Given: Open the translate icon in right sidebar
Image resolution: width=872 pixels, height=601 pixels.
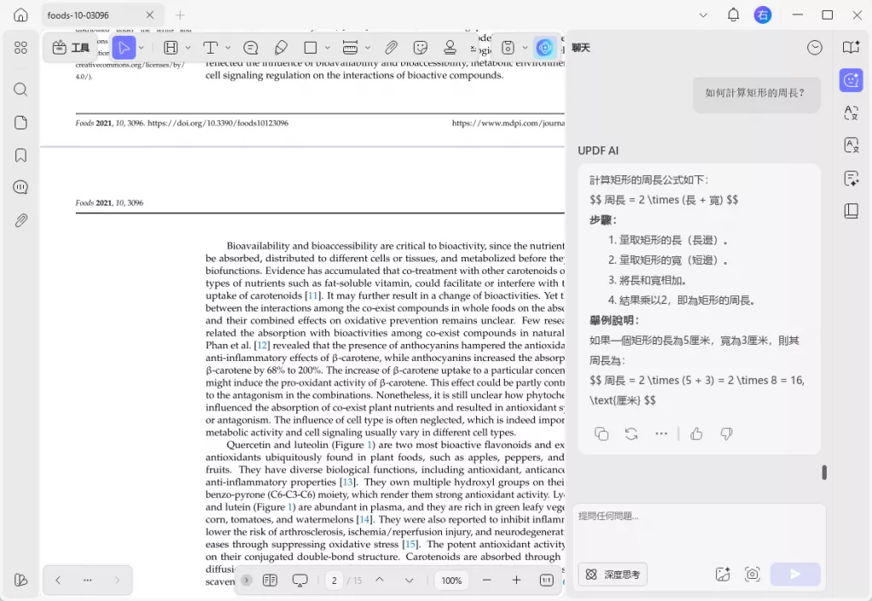Looking at the screenshot, I should click(x=851, y=113).
